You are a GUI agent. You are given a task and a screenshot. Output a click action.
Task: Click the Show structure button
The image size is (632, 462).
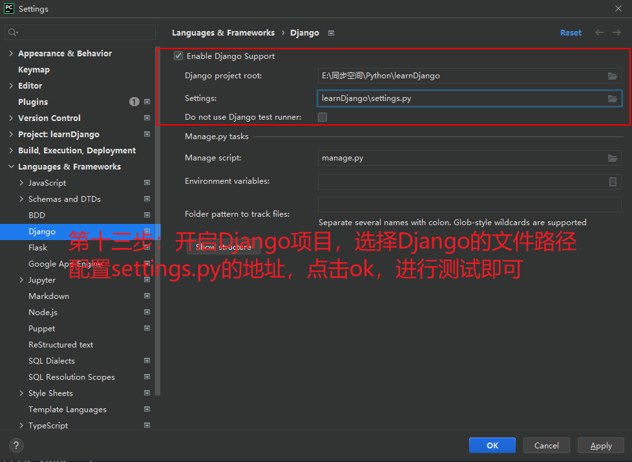(224, 247)
